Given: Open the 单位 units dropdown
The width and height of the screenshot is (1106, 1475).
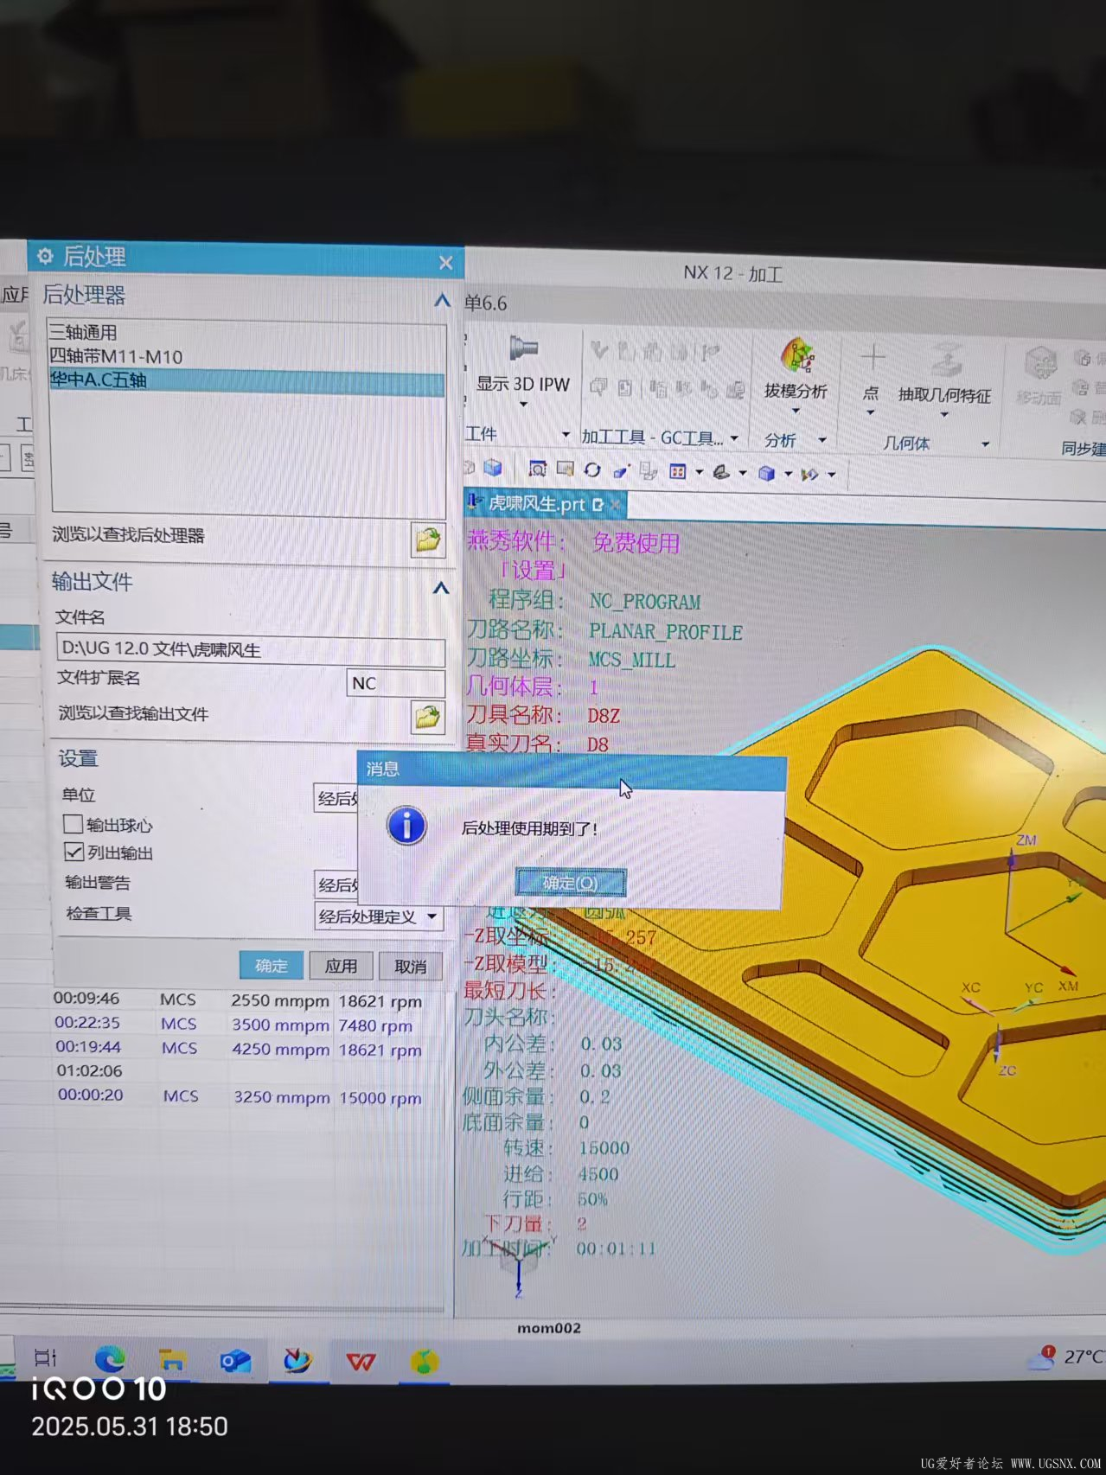Looking at the screenshot, I should pos(336,798).
